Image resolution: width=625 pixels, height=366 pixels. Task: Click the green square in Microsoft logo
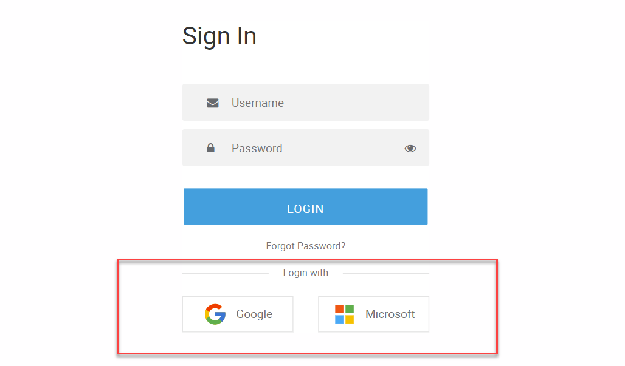coord(350,310)
